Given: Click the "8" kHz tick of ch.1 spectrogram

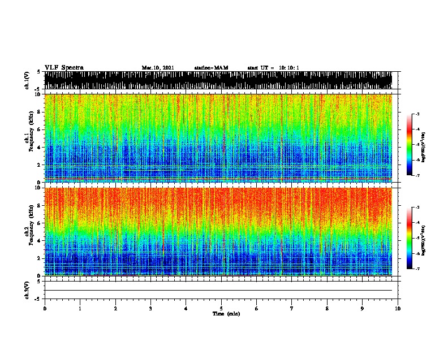Looking at the screenshot, I should coord(40,112).
